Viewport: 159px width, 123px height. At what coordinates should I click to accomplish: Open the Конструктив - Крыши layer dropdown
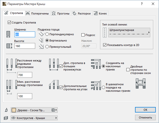point(34,118)
